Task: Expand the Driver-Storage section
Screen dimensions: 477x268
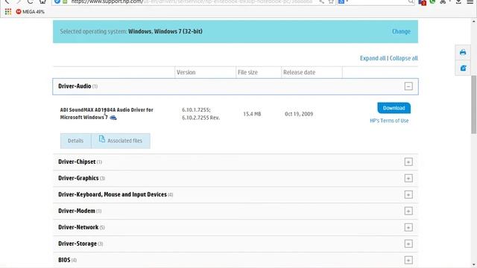Action: click(x=408, y=243)
